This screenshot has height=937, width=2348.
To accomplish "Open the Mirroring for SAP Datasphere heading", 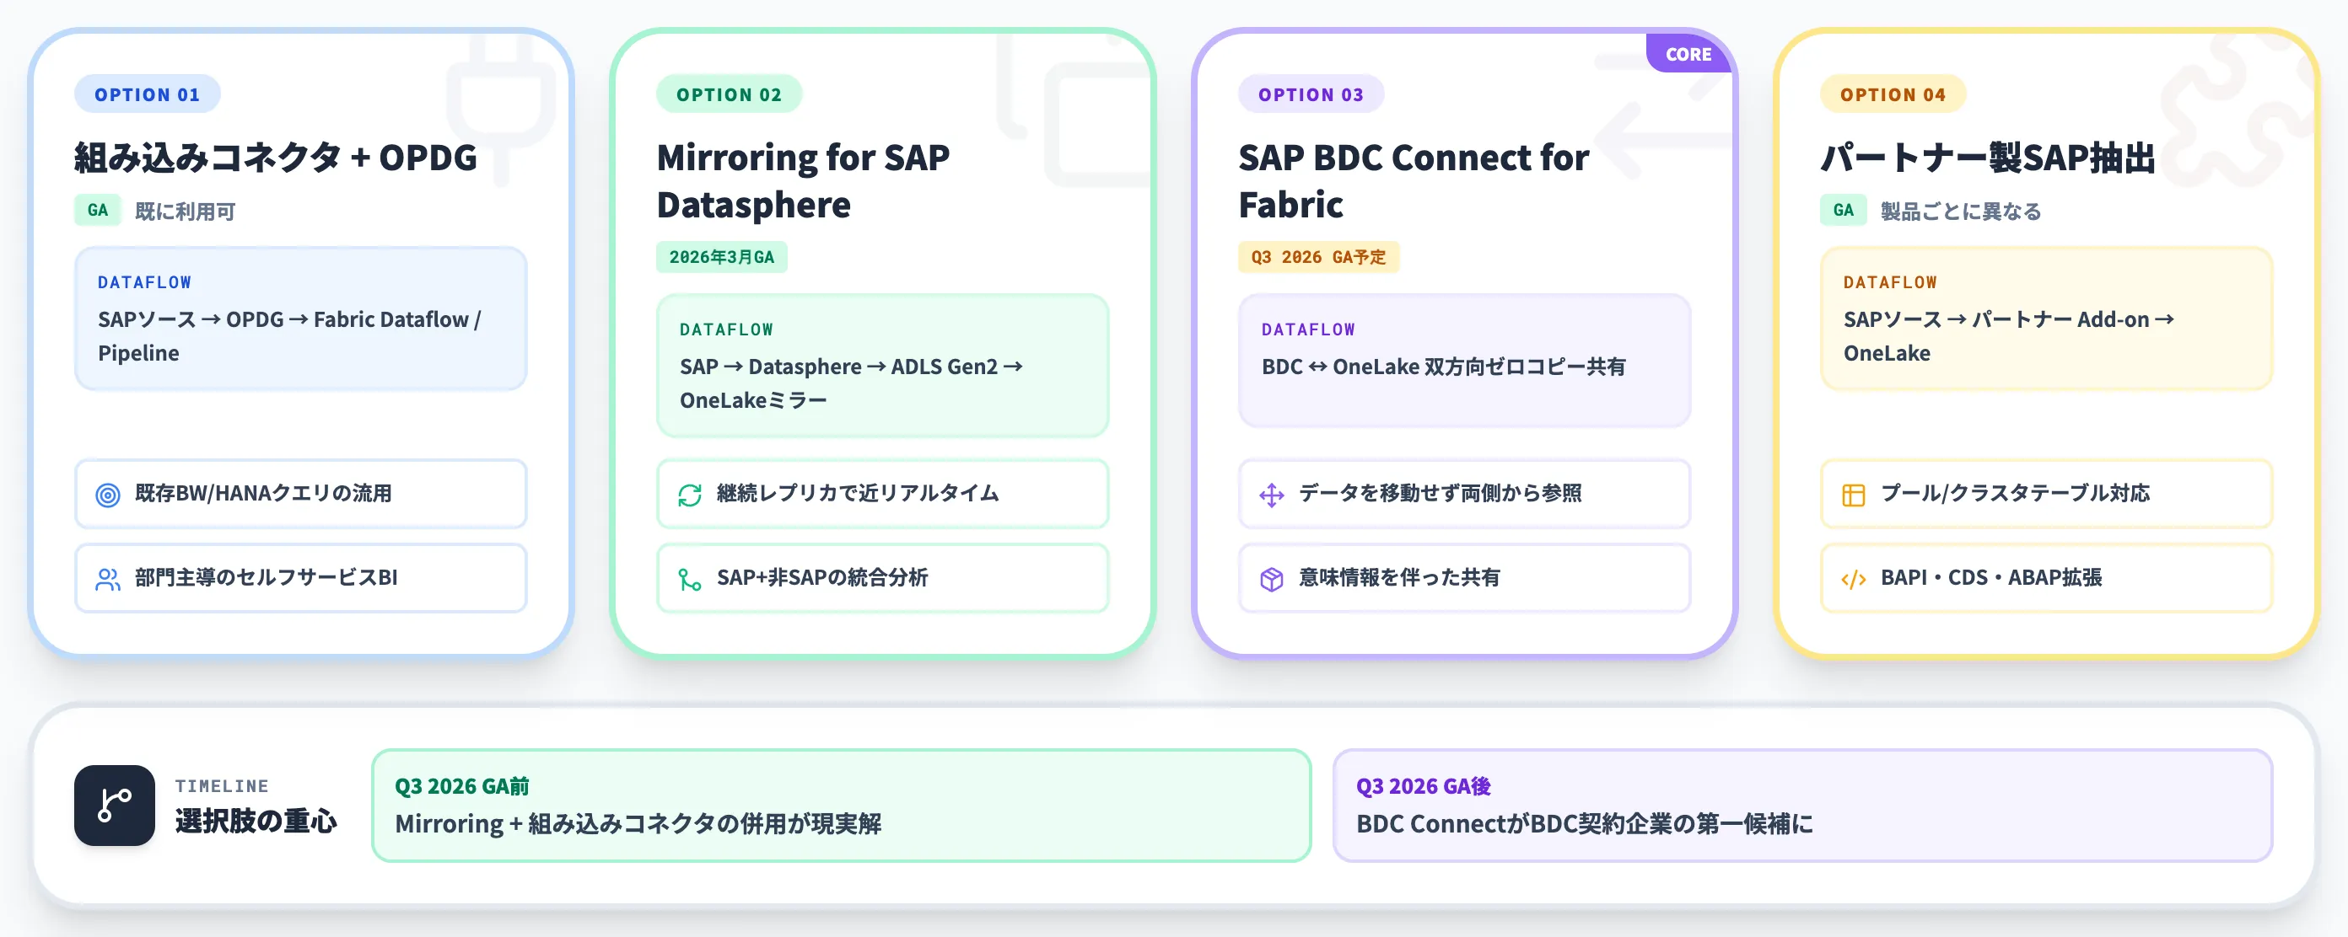I will point(803,180).
